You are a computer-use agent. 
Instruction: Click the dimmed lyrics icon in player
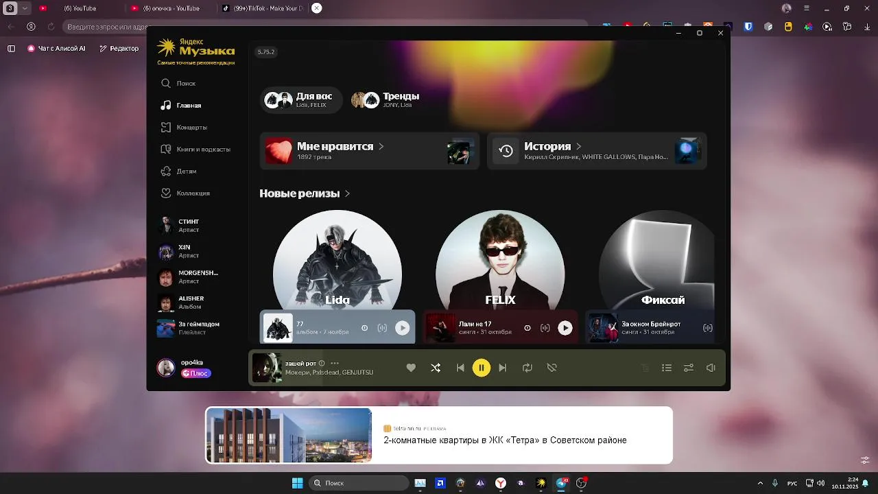click(x=645, y=368)
